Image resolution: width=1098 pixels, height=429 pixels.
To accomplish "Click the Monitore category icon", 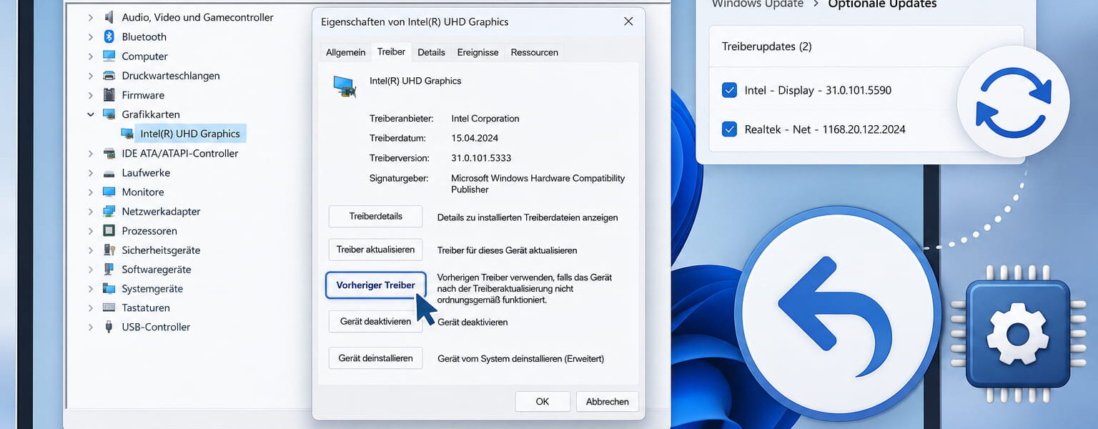I will [109, 192].
